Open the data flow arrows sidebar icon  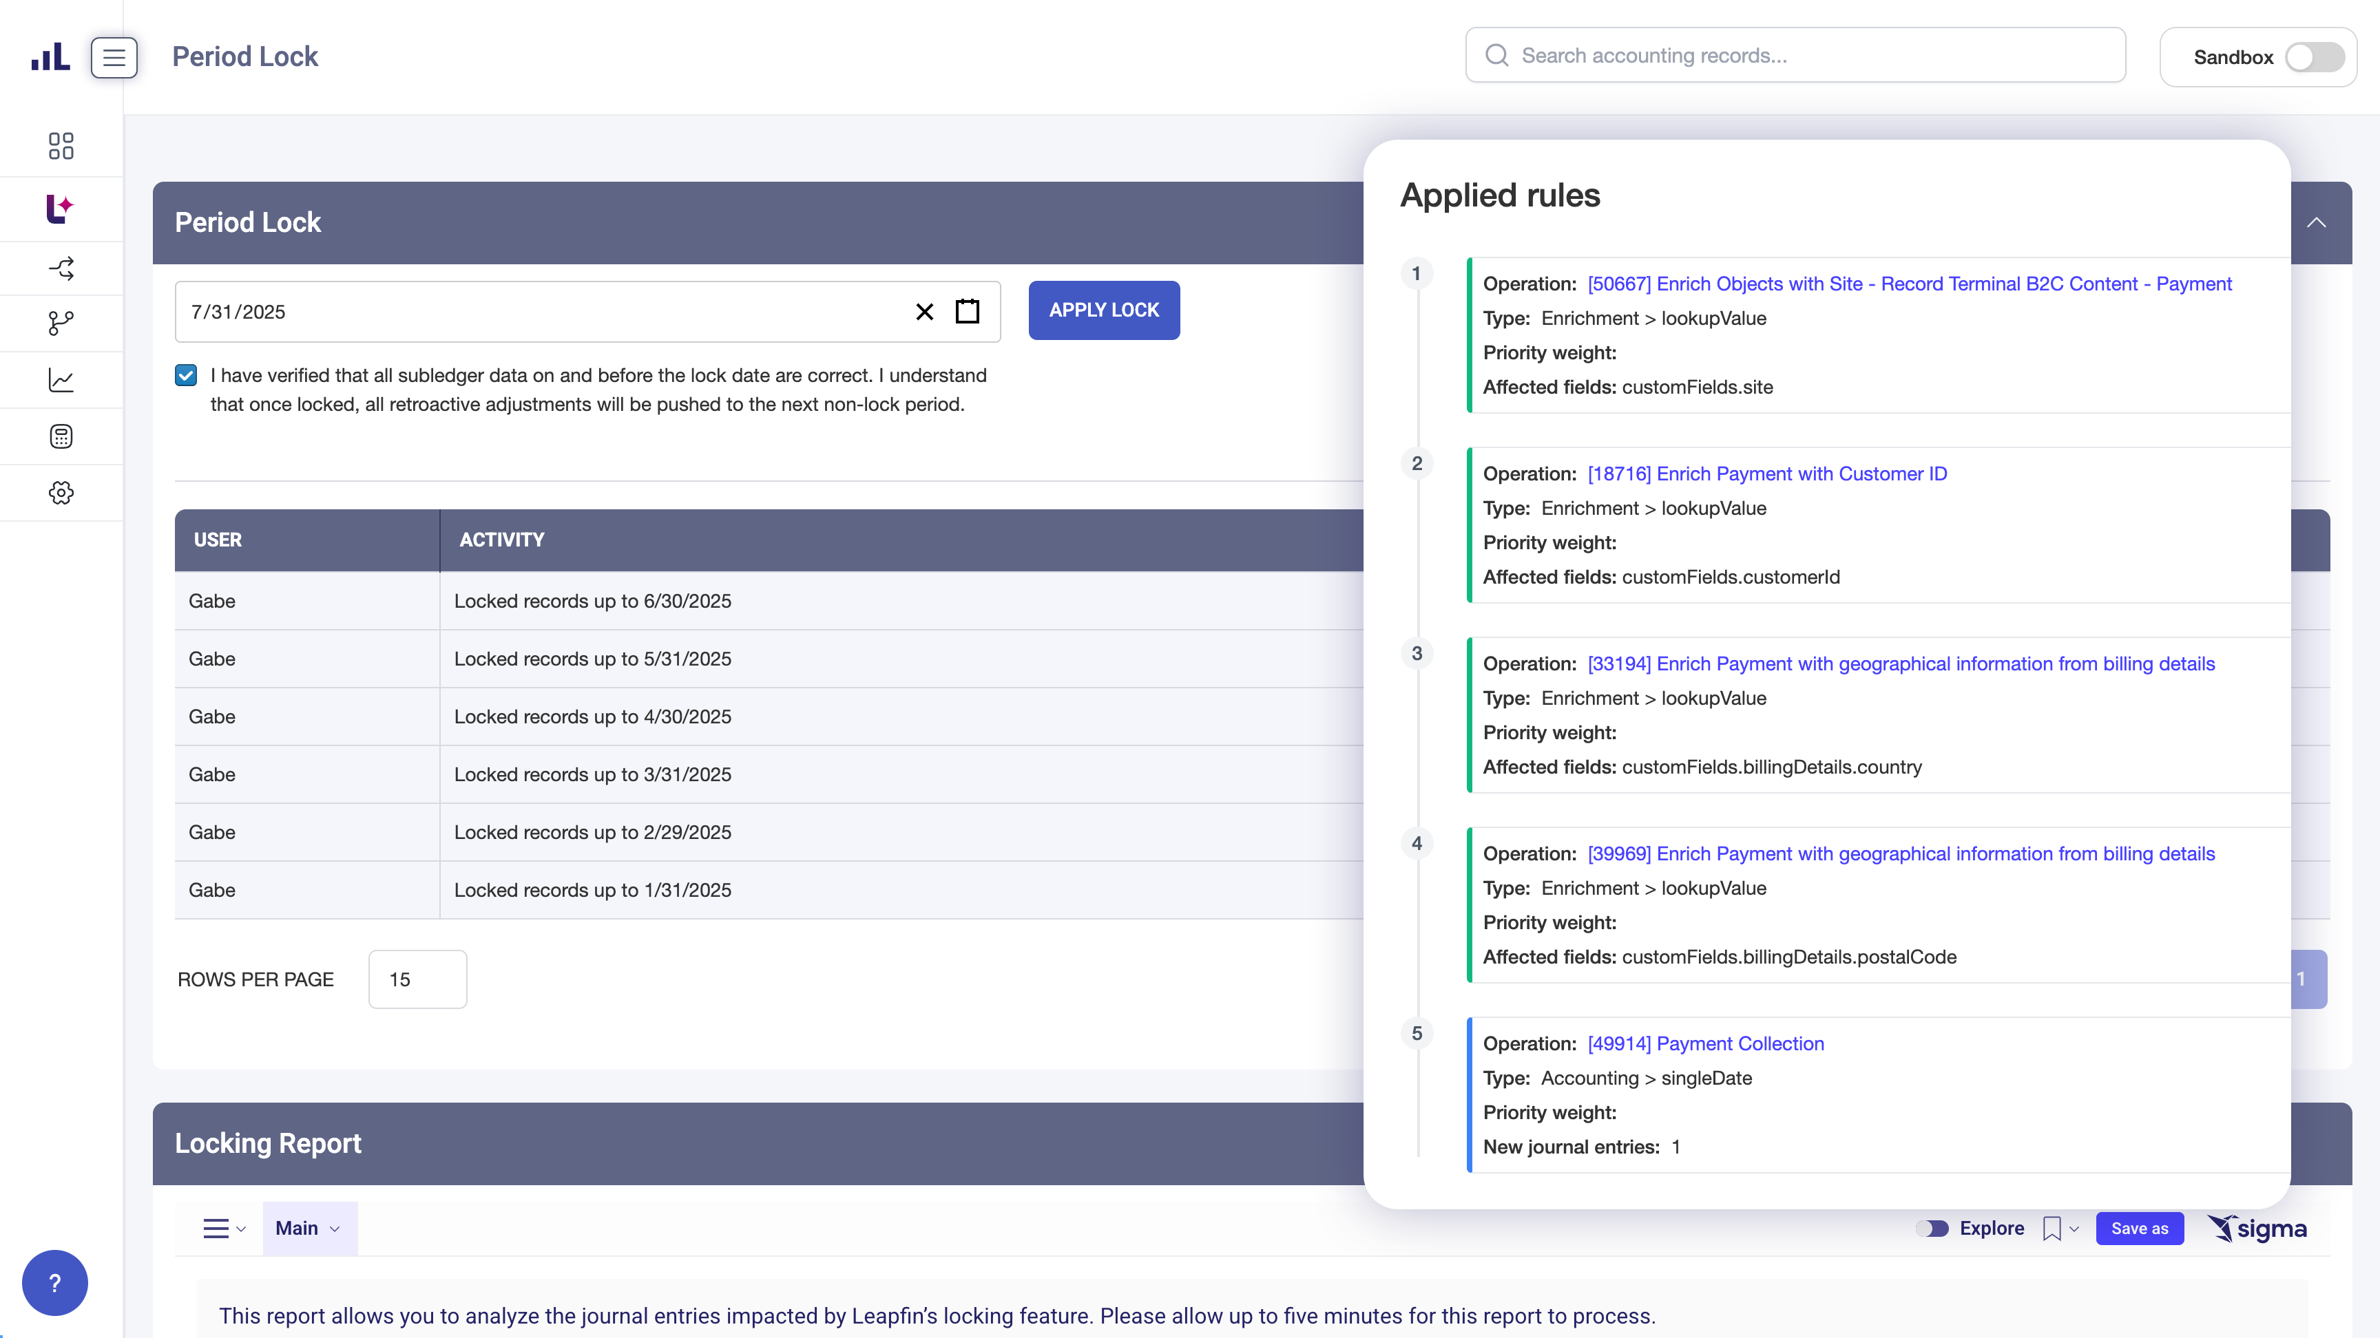coord(61,268)
